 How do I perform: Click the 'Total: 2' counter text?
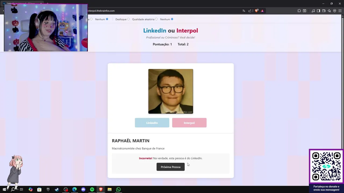183,44
